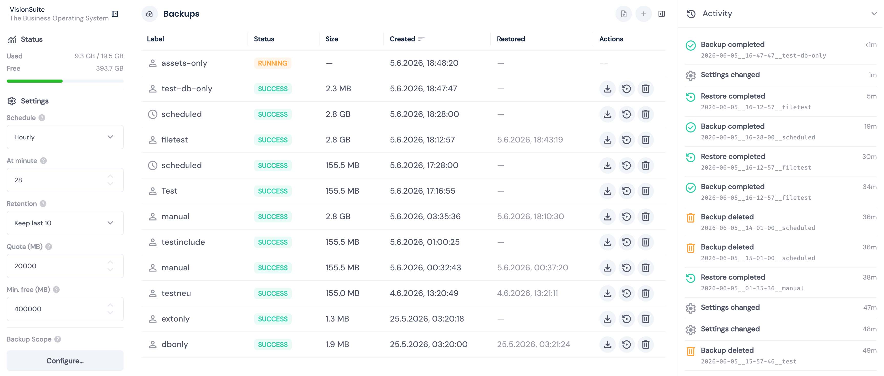
Task: Sort the table by the Created column
Action: (x=407, y=39)
